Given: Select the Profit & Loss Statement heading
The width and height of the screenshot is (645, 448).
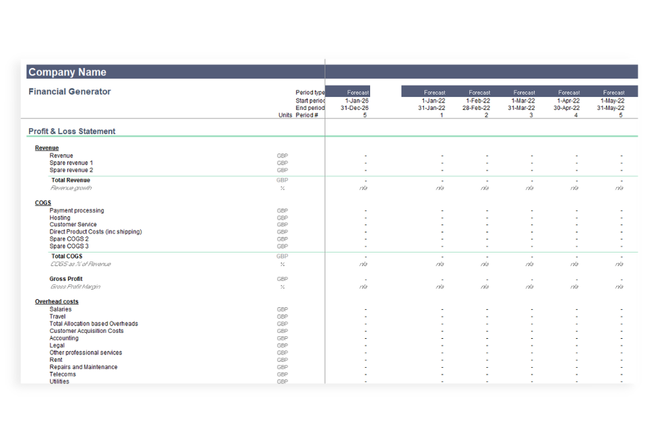Looking at the screenshot, I should point(71,131).
